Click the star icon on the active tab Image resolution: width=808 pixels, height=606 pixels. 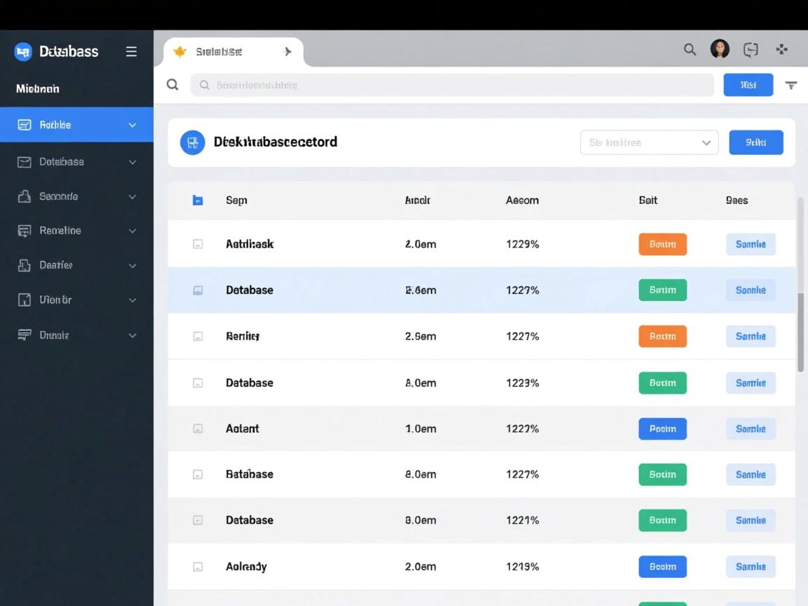[x=180, y=50]
